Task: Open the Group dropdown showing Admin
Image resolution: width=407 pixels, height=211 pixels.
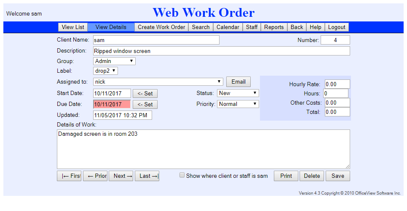Action: click(x=114, y=61)
